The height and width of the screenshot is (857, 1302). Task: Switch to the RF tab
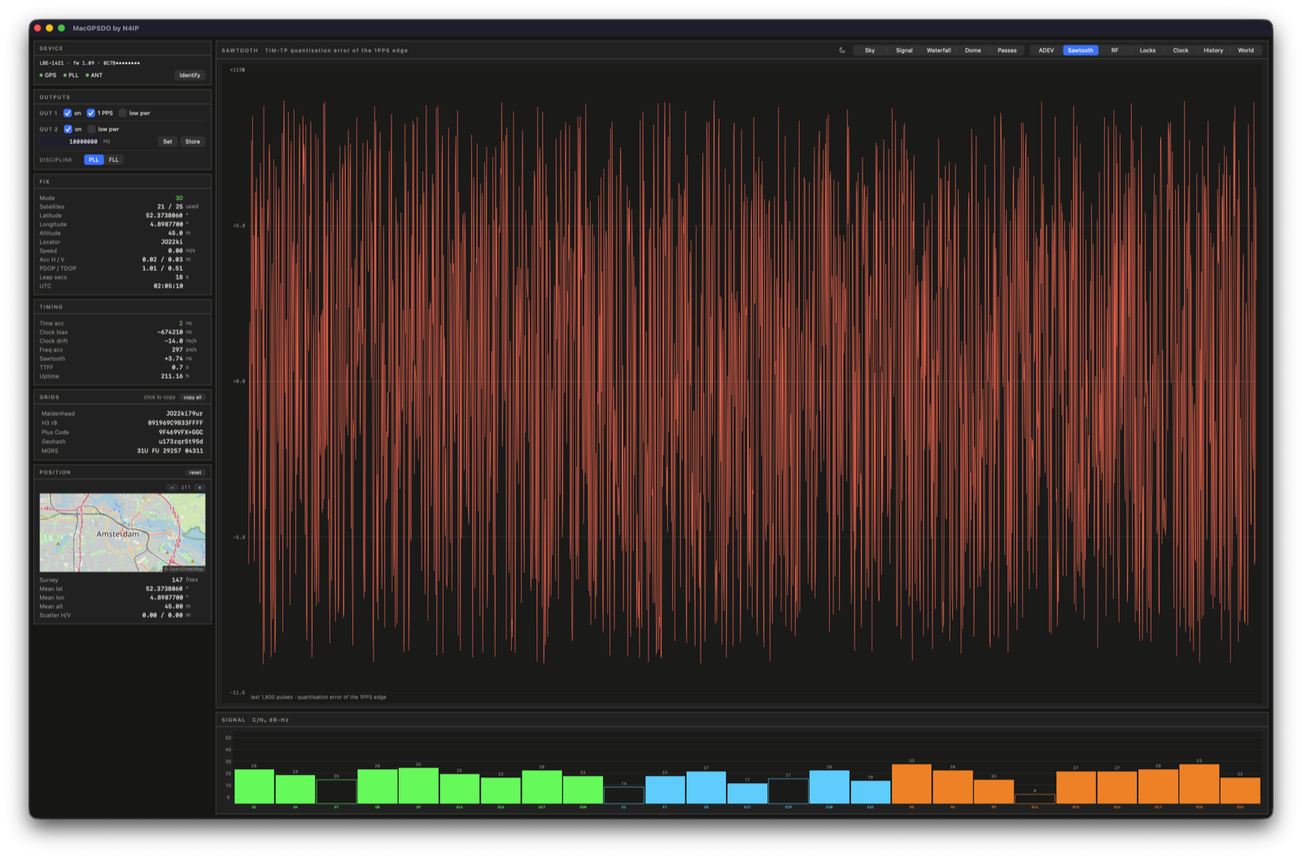(1115, 50)
